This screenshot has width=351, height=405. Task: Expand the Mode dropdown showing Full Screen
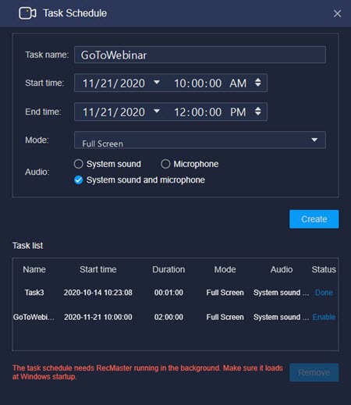click(x=200, y=140)
